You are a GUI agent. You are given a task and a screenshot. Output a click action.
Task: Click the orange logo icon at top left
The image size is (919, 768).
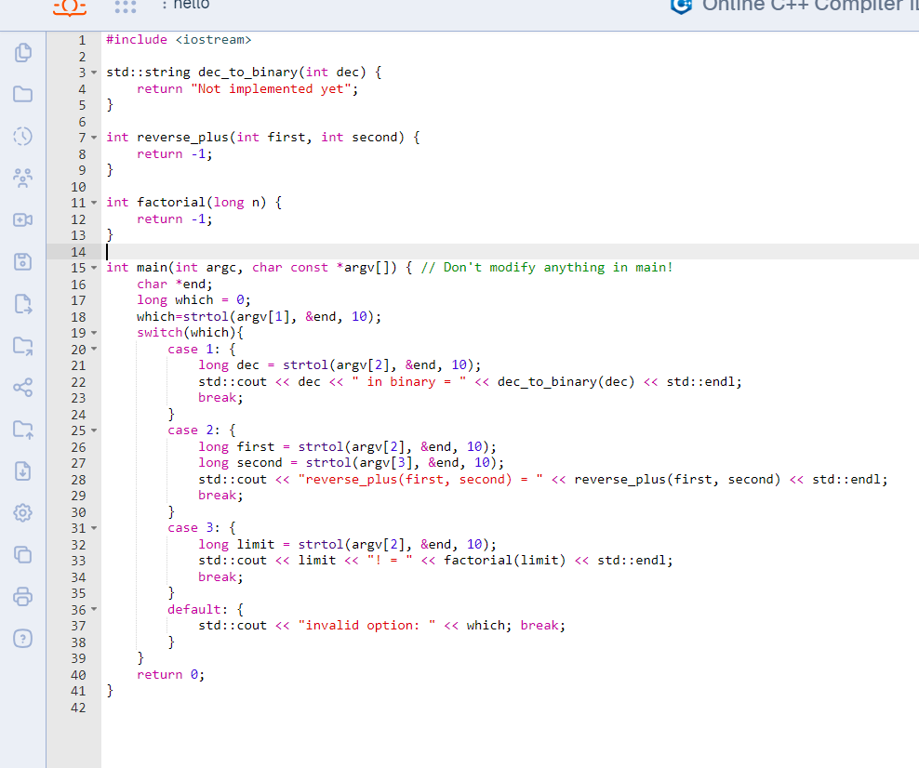[x=70, y=7]
